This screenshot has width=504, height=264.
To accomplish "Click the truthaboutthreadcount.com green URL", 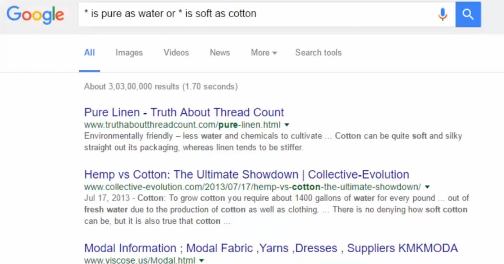I will pyautogui.click(x=182, y=125).
